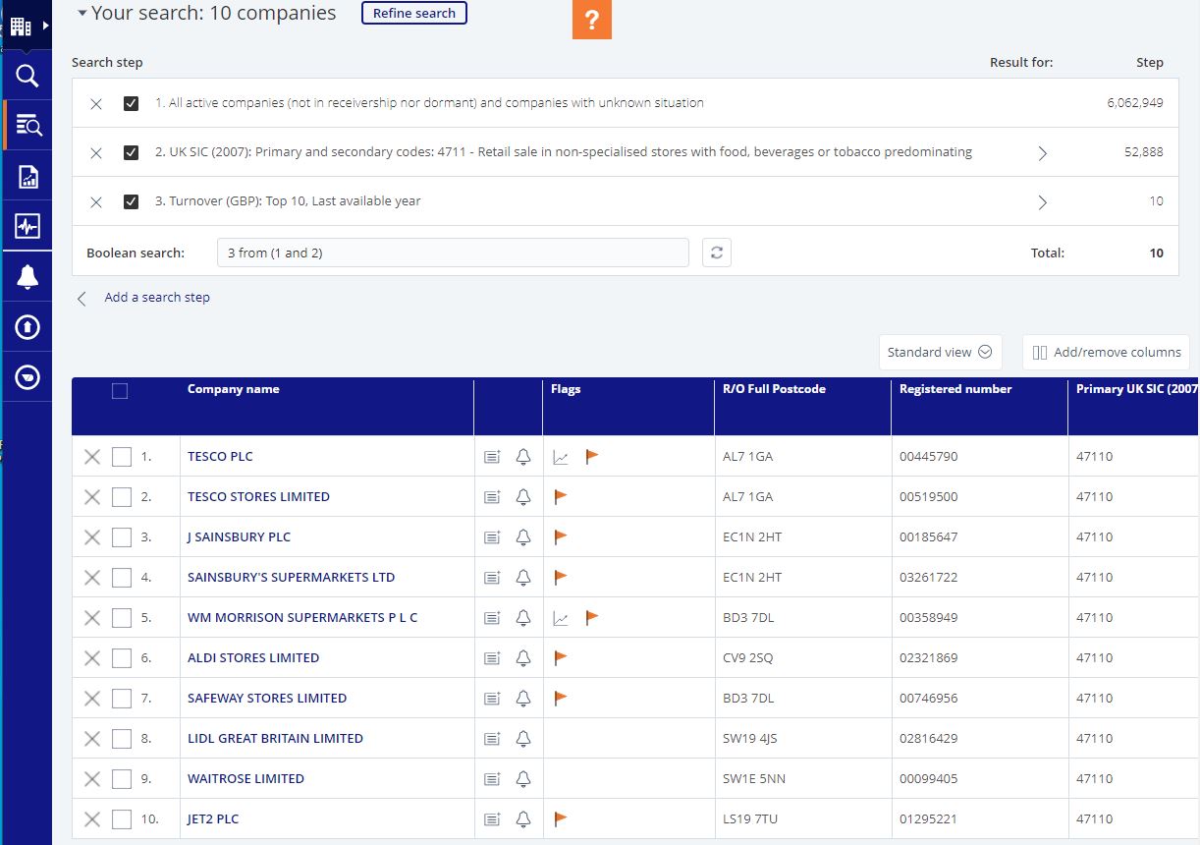The image size is (1200, 845).
Task: Expand the UK SIC search step chevron
Action: click(x=1042, y=153)
